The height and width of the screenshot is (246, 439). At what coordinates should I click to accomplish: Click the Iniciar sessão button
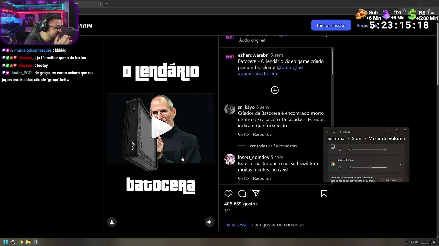(331, 25)
